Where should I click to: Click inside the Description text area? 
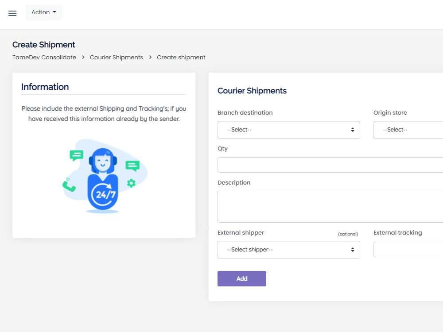(330, 207)
